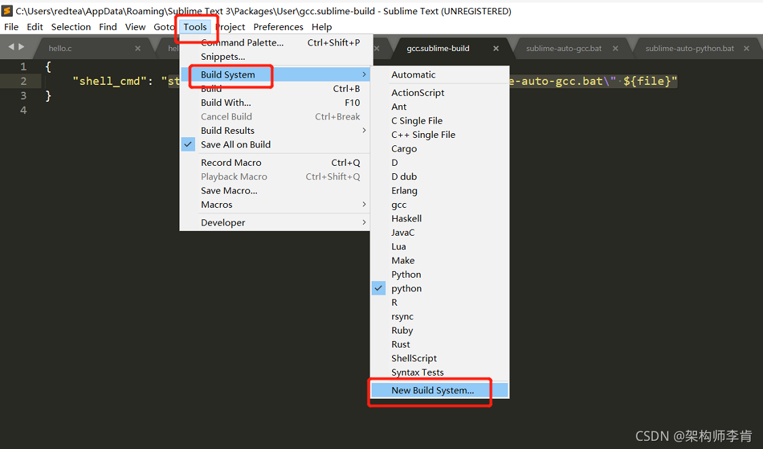Click New Build System... entry

point(440,390)
